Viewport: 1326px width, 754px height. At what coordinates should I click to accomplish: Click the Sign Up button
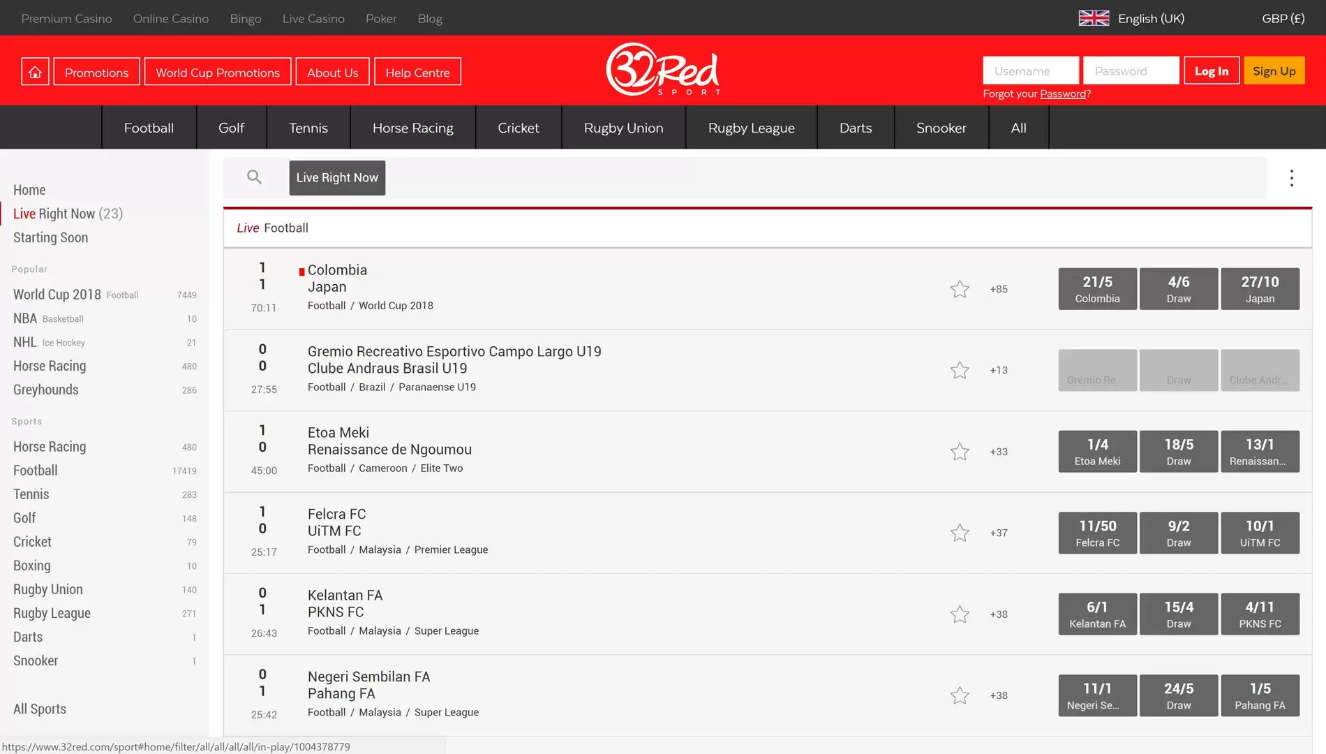pyautogui.click(x=1274, y=71)
